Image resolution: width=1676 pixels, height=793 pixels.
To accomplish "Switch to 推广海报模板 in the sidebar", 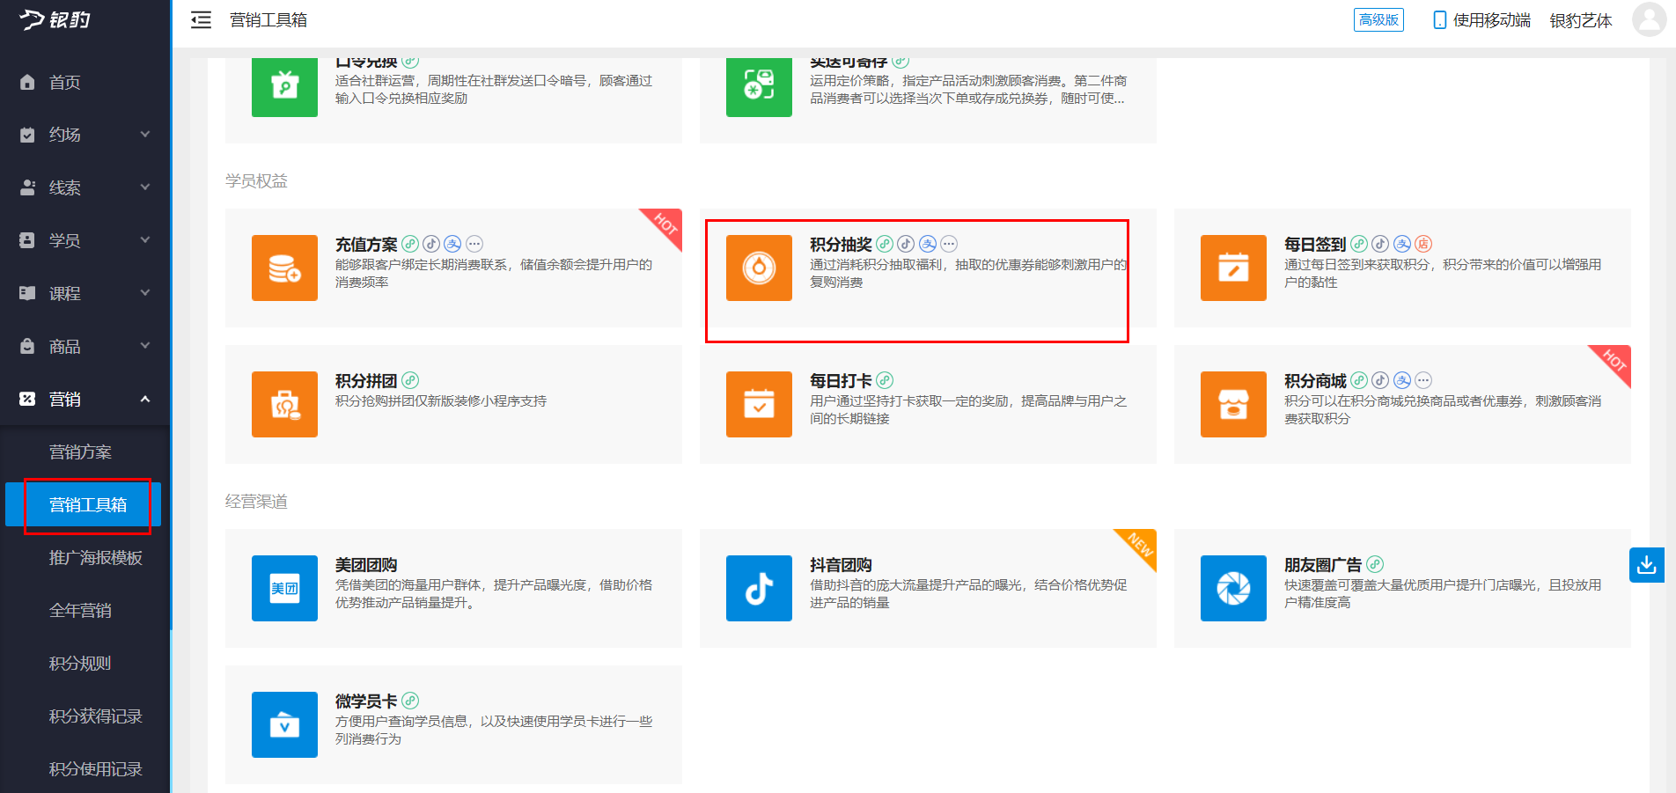I will (x=95, y=557).
